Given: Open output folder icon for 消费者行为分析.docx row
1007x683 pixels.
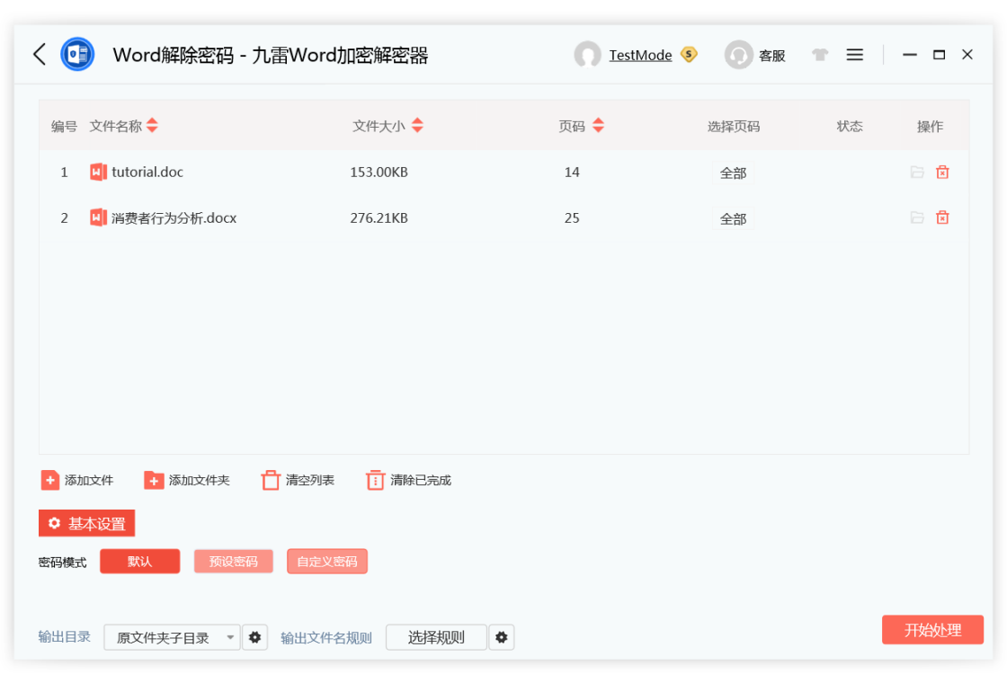Looking at the screenshot, I should 916,217.
